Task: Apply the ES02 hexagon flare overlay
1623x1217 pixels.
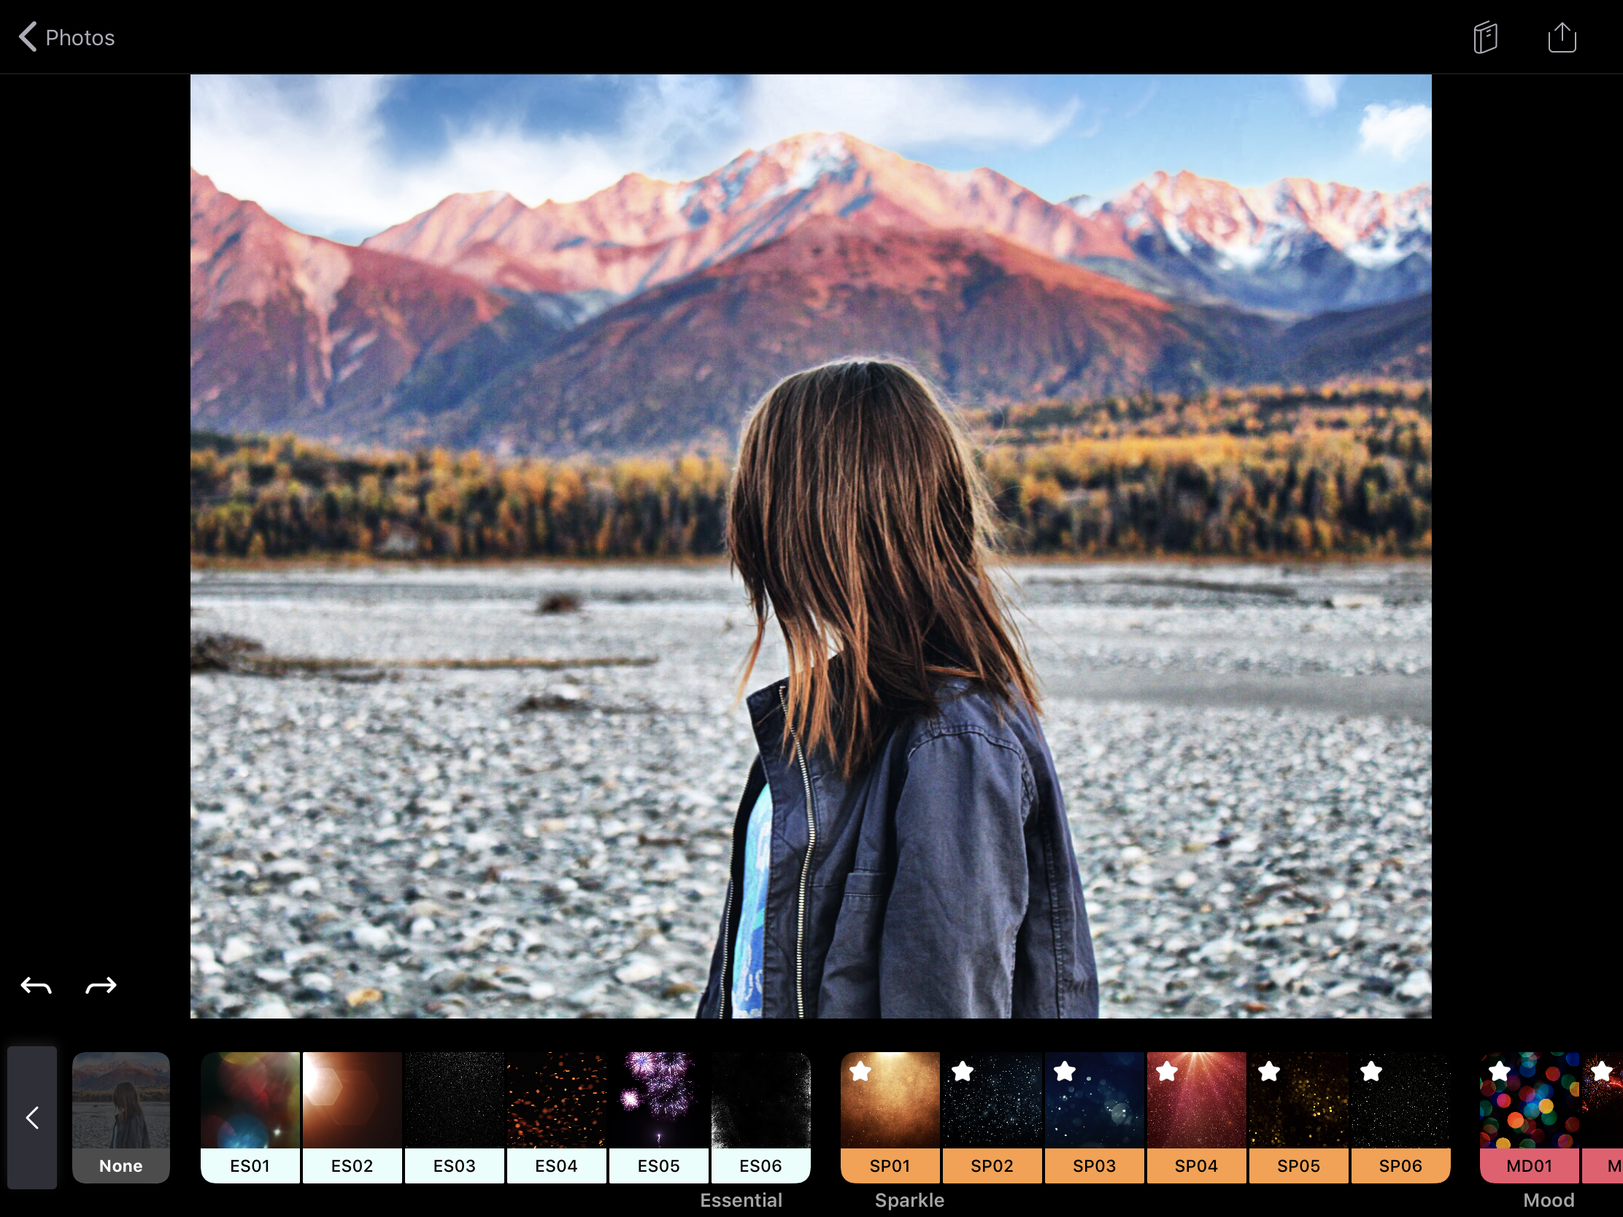Action: [x=352, y=1116]
